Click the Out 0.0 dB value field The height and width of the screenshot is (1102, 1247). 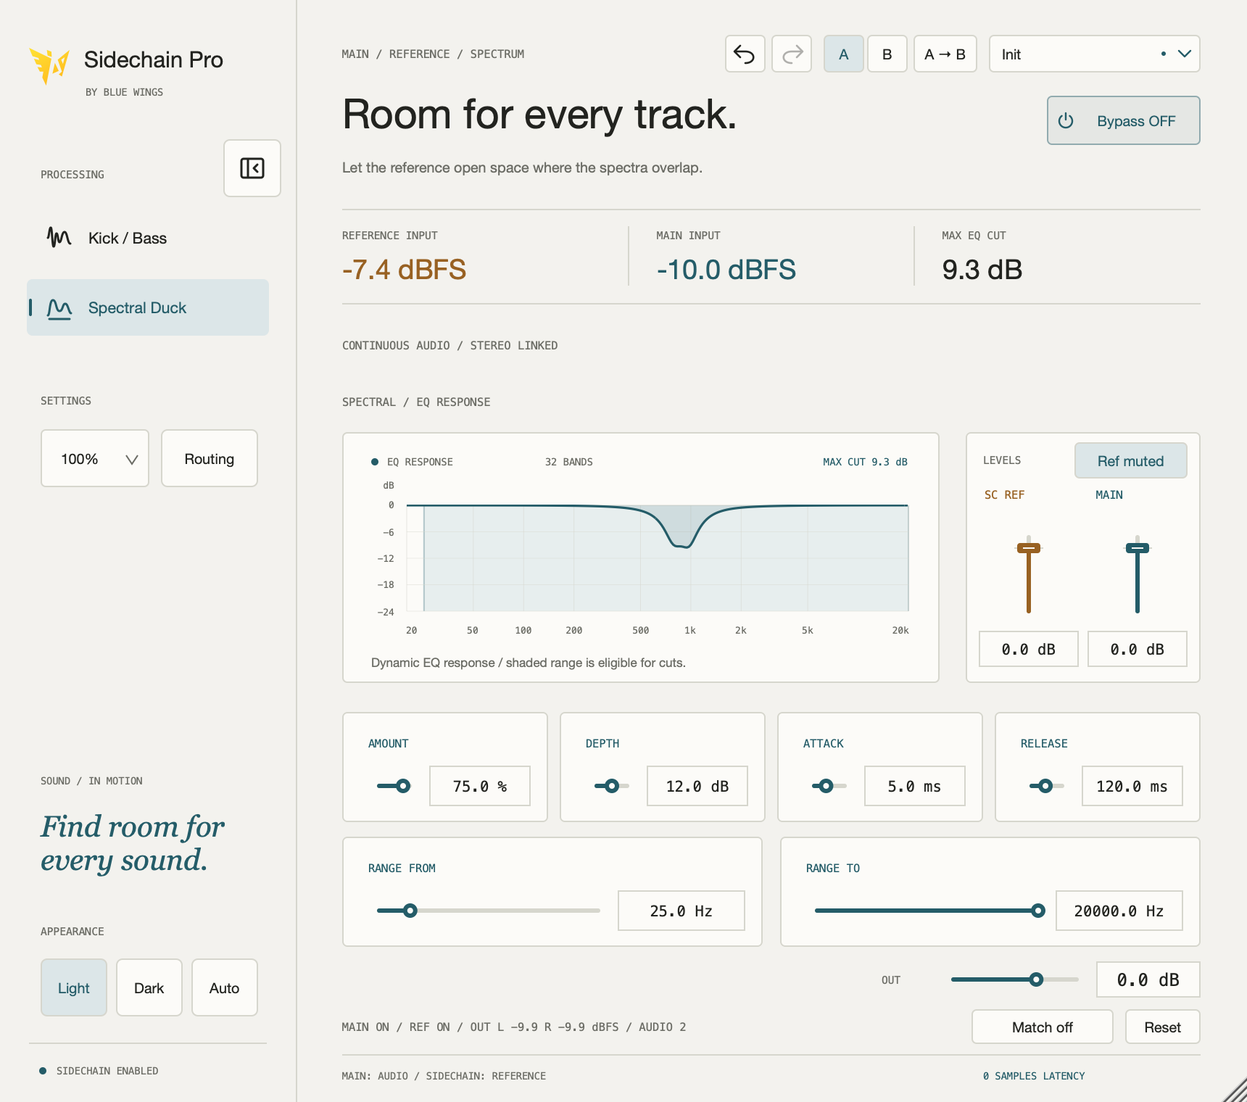click(1148, 979)
